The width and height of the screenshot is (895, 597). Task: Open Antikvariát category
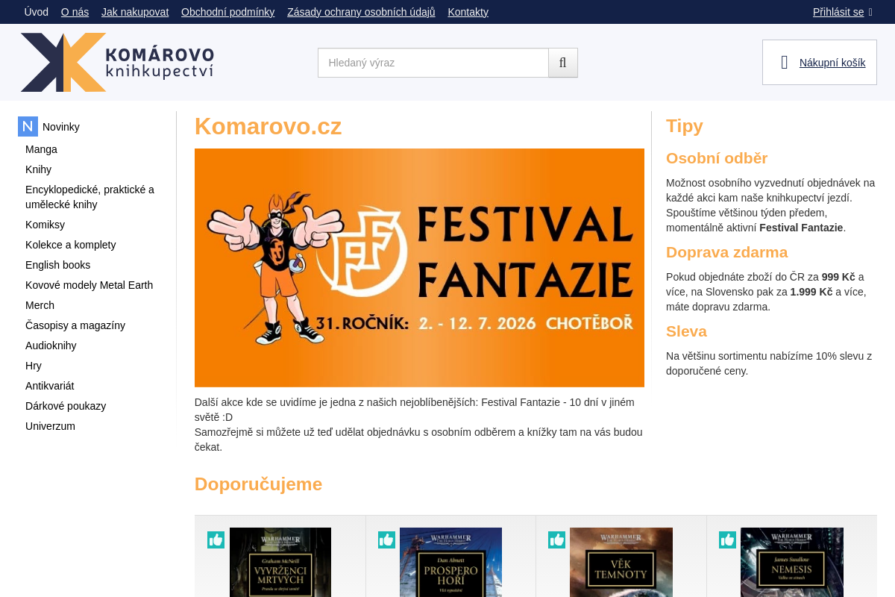tap(49, 386)
